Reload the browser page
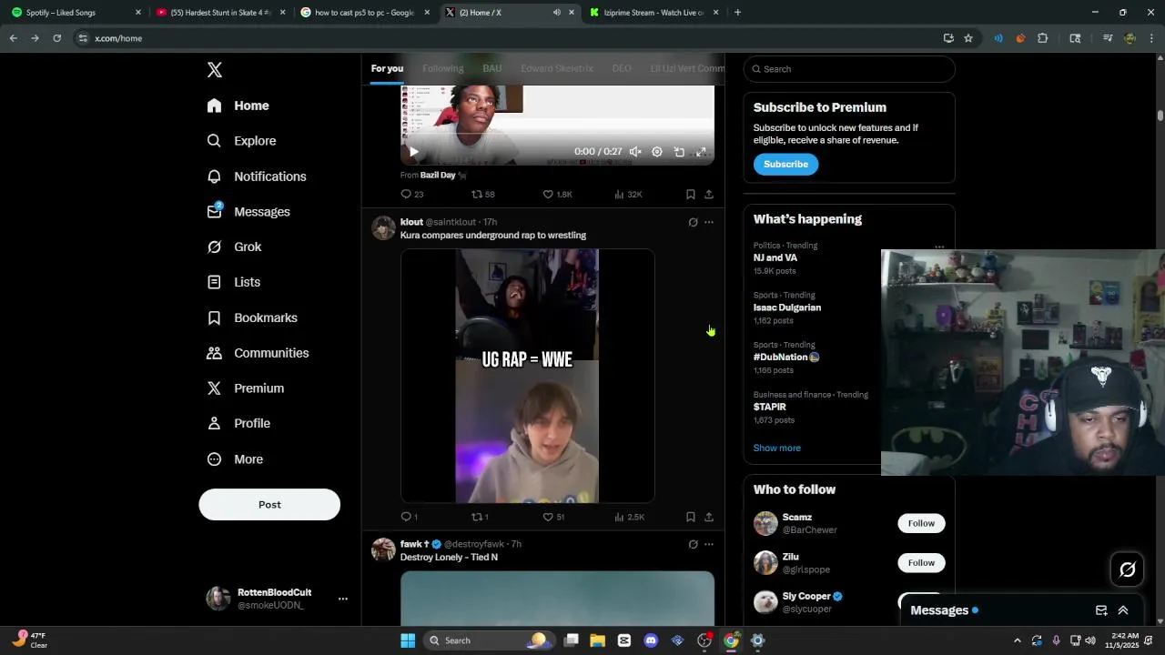1165x655 pixels. pos(56,38)
